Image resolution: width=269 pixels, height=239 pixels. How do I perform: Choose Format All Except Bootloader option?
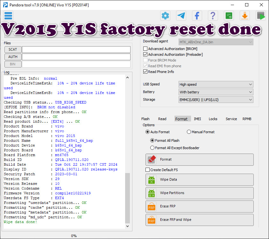152,148
